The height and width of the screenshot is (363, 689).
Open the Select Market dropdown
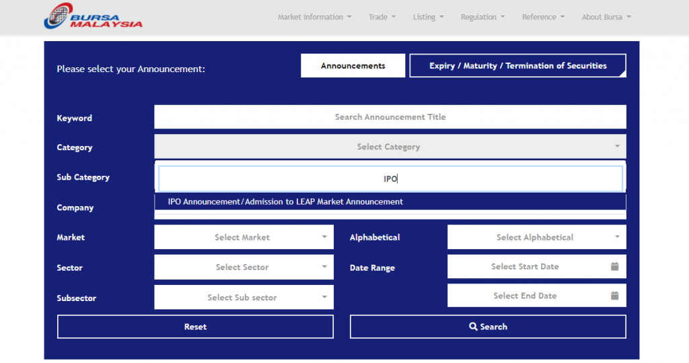click(244, 237)
